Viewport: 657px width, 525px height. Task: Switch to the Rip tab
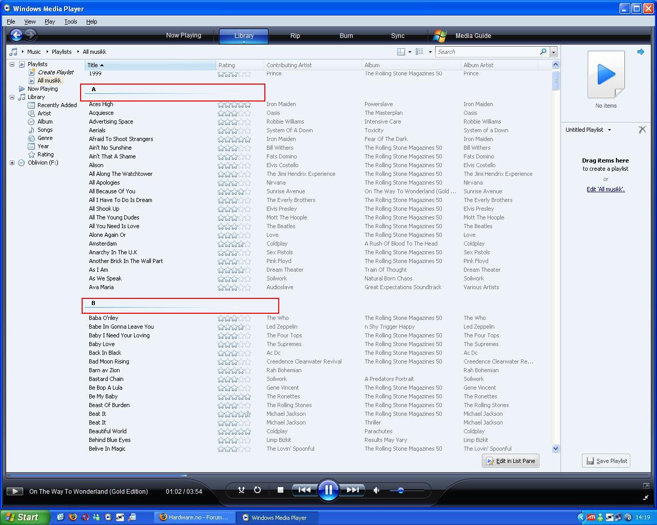pyautogui.click(x=295, y=35)
